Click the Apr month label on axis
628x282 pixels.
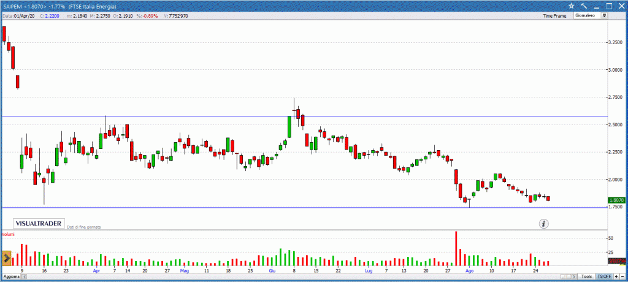[x=96, y=271]
